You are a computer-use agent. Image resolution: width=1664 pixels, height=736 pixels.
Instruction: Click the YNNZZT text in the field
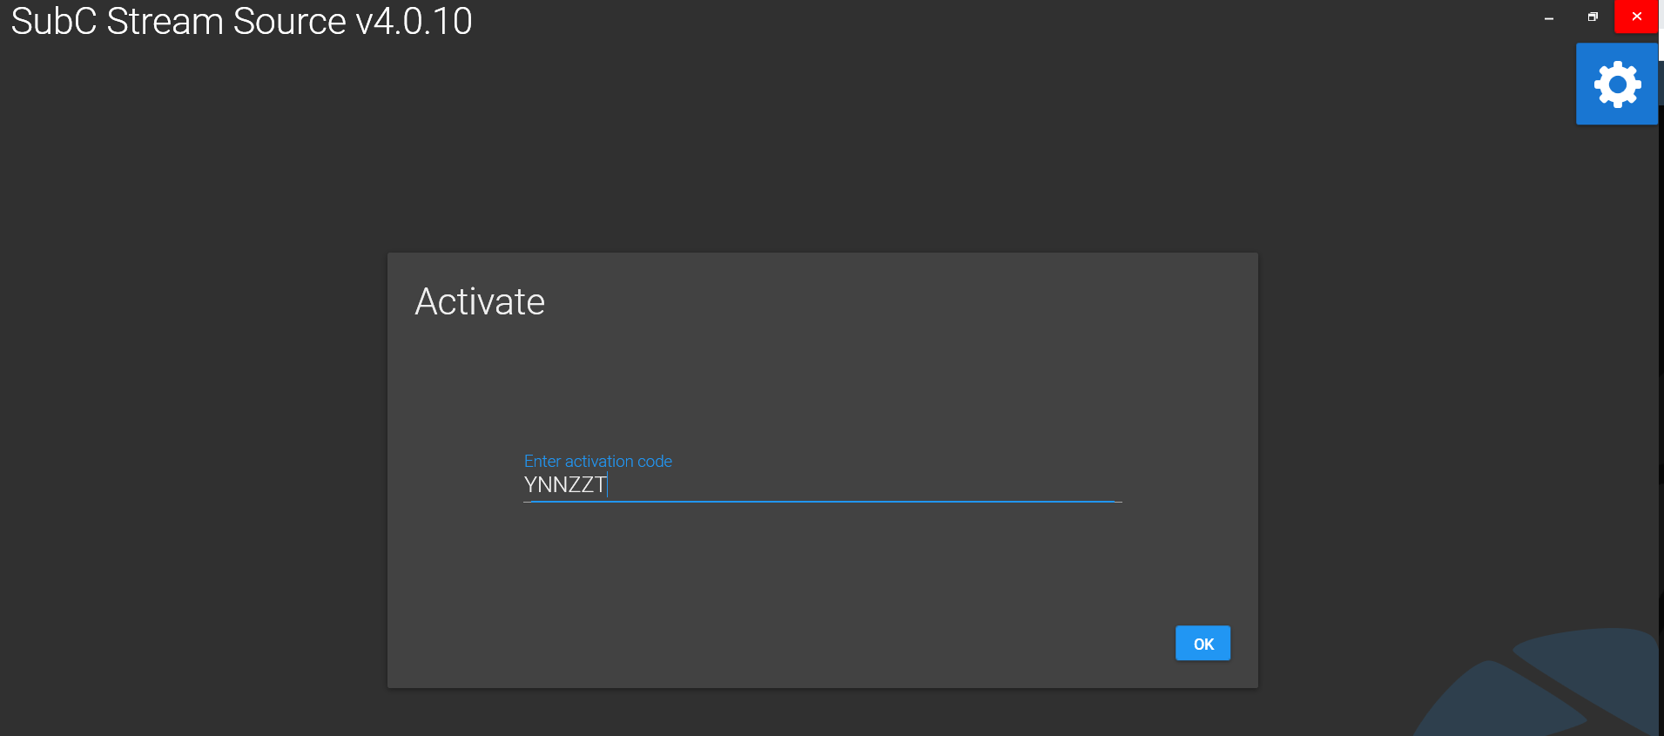(x=564, y=485)
